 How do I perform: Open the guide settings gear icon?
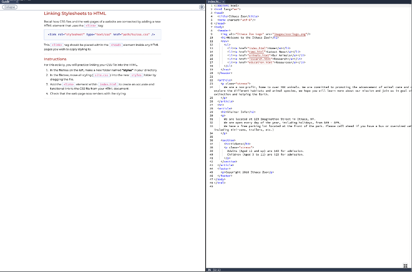coord(201,7)
